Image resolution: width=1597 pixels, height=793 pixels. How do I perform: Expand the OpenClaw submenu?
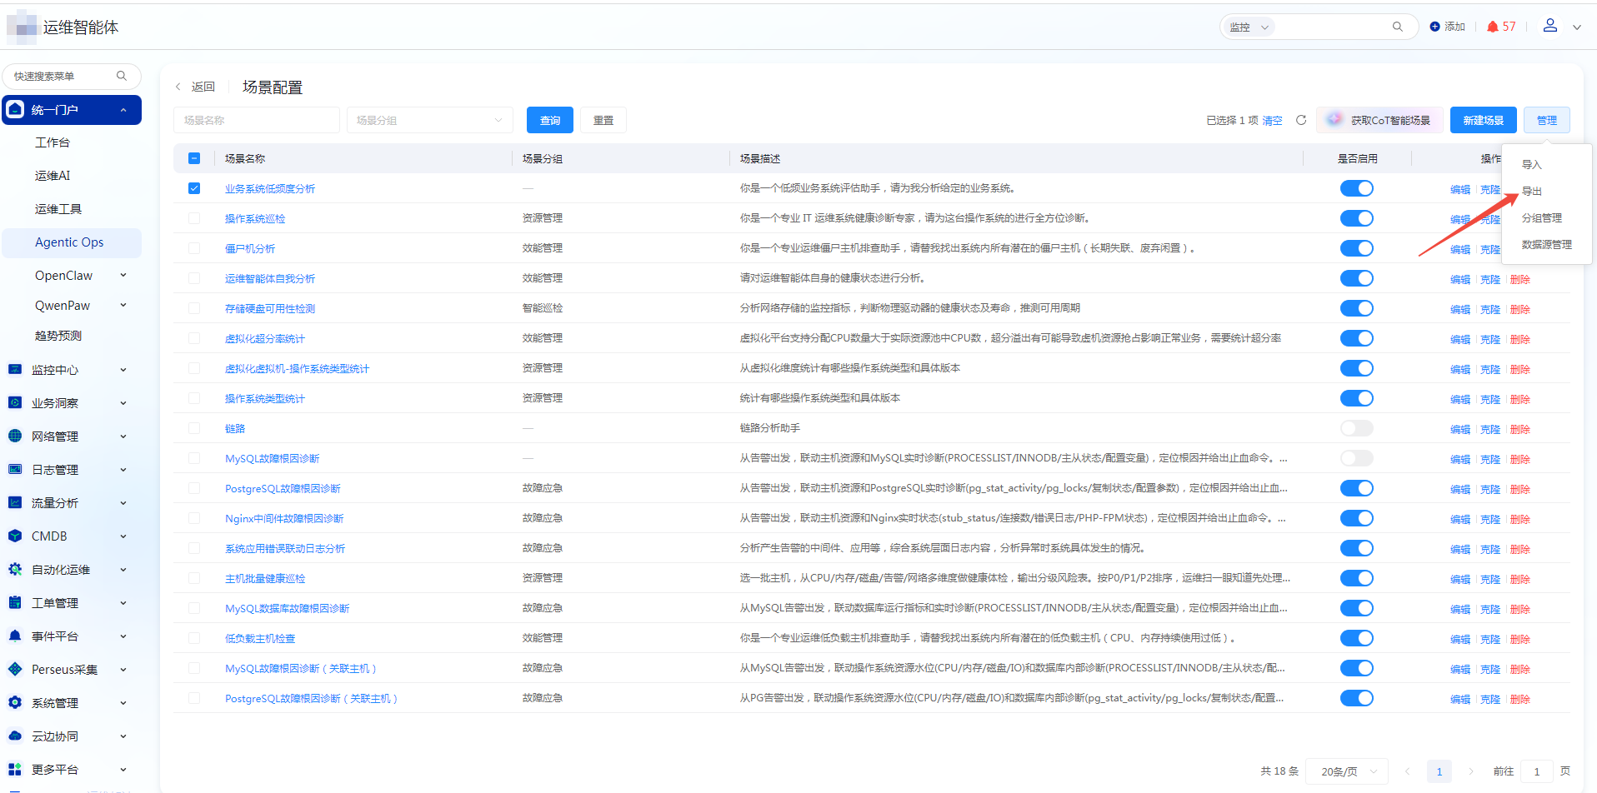tap(123, 275)
